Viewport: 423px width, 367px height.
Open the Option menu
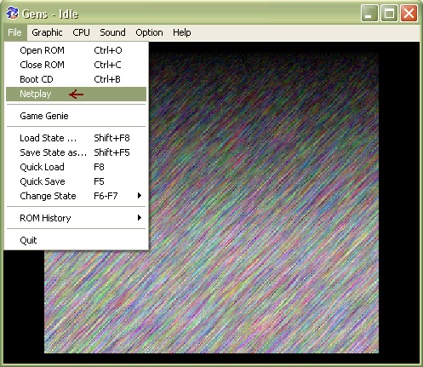[149, 32]
